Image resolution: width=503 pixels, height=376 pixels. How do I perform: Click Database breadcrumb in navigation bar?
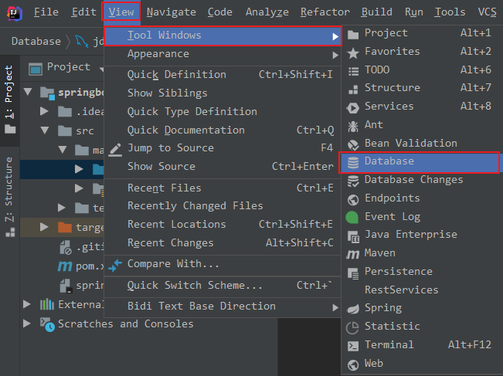coord(36,41)
